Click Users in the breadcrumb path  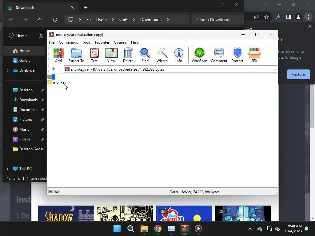point(102,20)
